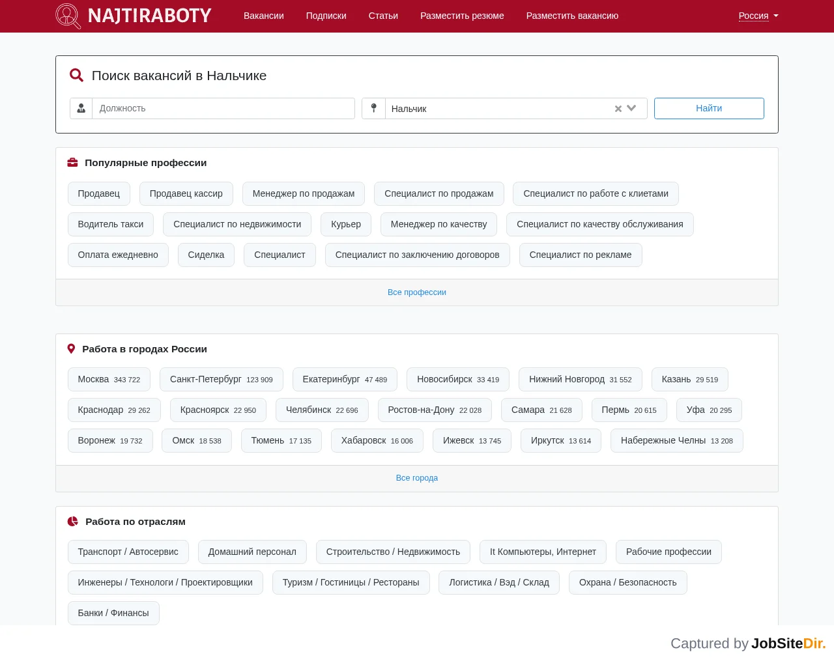Open jobs in Уфа

[x=709, y=410]
